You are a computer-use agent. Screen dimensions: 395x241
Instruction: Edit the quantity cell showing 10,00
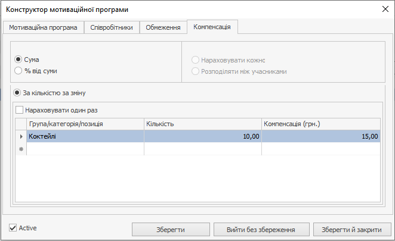pos(202,136)
